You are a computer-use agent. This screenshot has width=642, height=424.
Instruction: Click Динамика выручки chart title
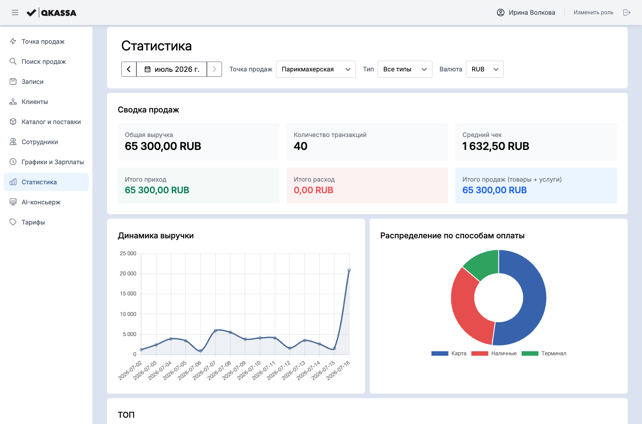click(156, 236)
